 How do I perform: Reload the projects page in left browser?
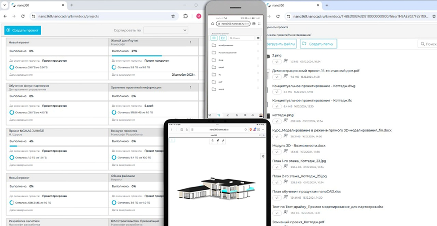click(x=23, y=16)
